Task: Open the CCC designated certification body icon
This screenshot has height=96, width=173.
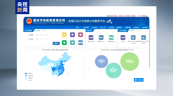Action: tap(133, 38)
